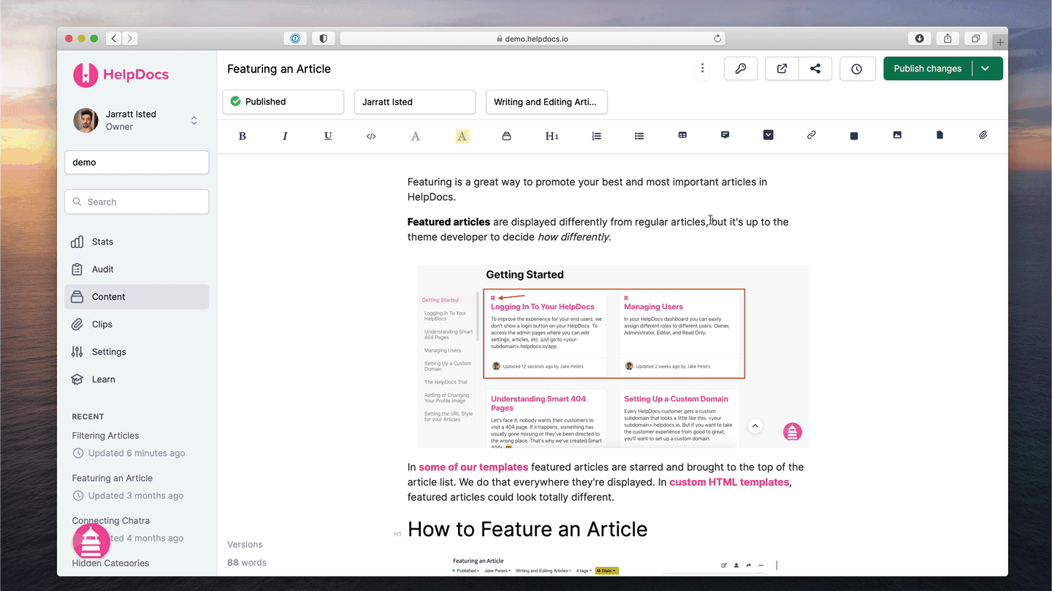Viewport: 1052px width, 591px height.
Task: Click the sidebar Search field
Action: coord(137,202)
